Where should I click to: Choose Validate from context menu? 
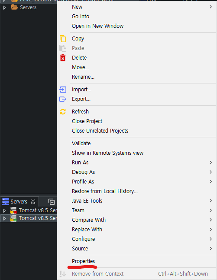point(81,143)
